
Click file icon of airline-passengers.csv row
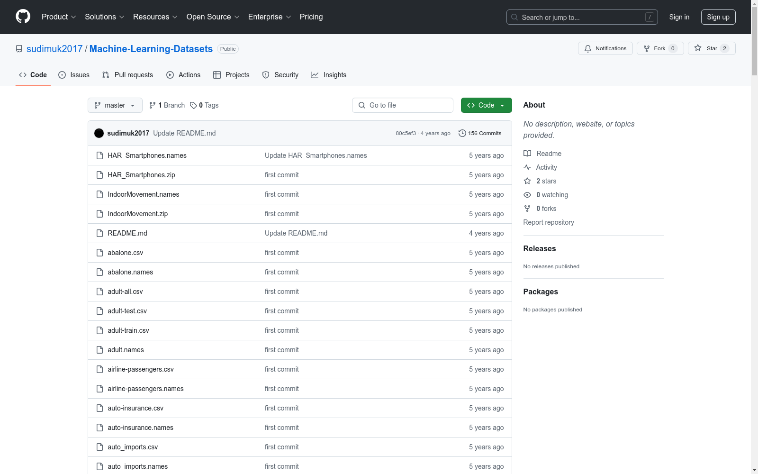click(x=99, y=369)
